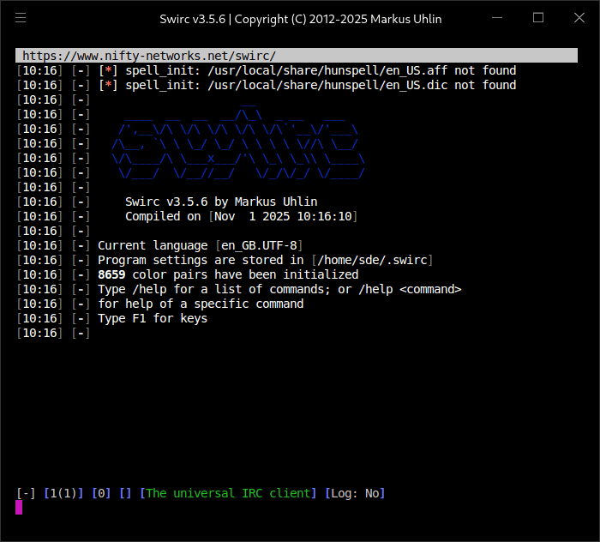Click the '/home/sde/.swirc' settings path

click(x=372, y=261)
